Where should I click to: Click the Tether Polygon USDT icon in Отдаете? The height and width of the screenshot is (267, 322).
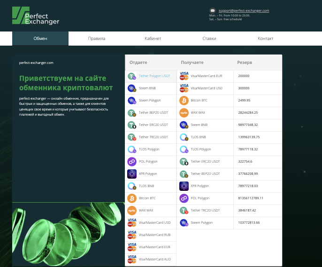132,76
